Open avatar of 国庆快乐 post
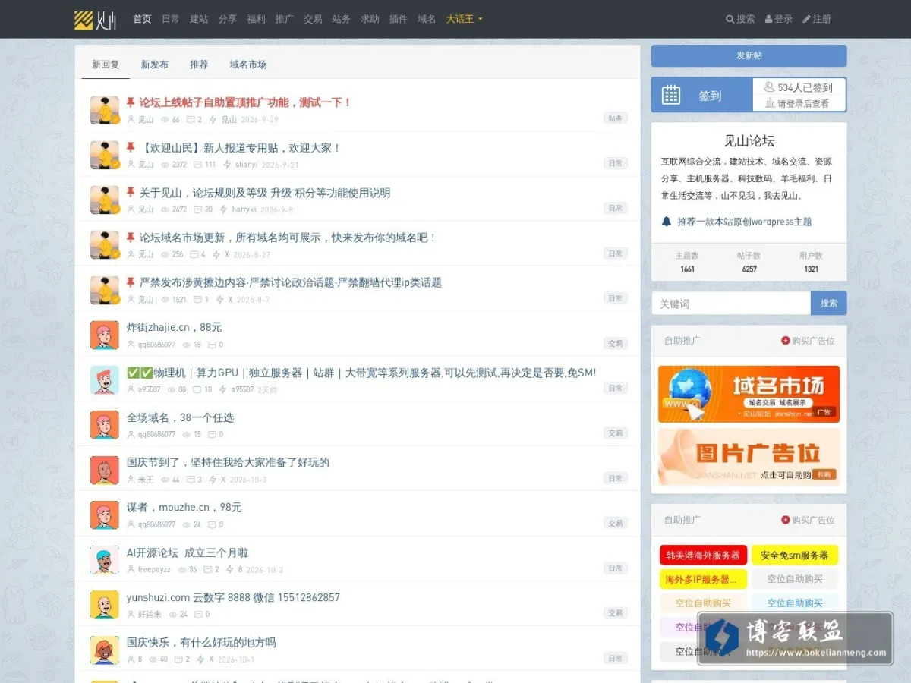Viewport: 911px width, 683px height. click(105, 650)
